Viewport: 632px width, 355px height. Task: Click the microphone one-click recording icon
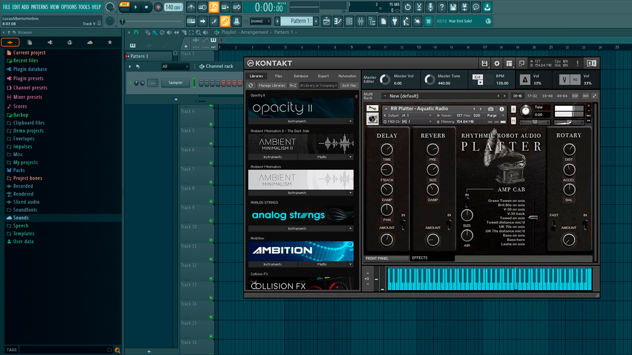point(431,7)
